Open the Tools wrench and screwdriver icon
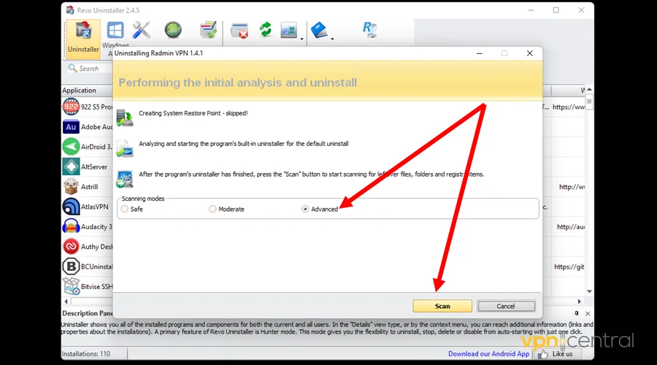The width and height of the screenshot is (657, 365). coord(141,30)
